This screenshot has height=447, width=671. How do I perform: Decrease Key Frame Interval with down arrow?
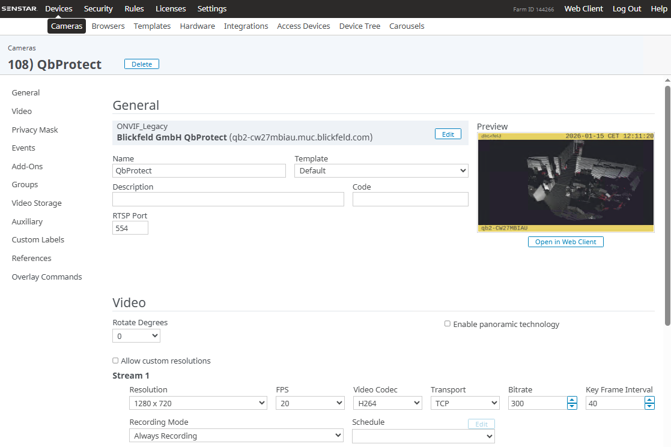649,407
